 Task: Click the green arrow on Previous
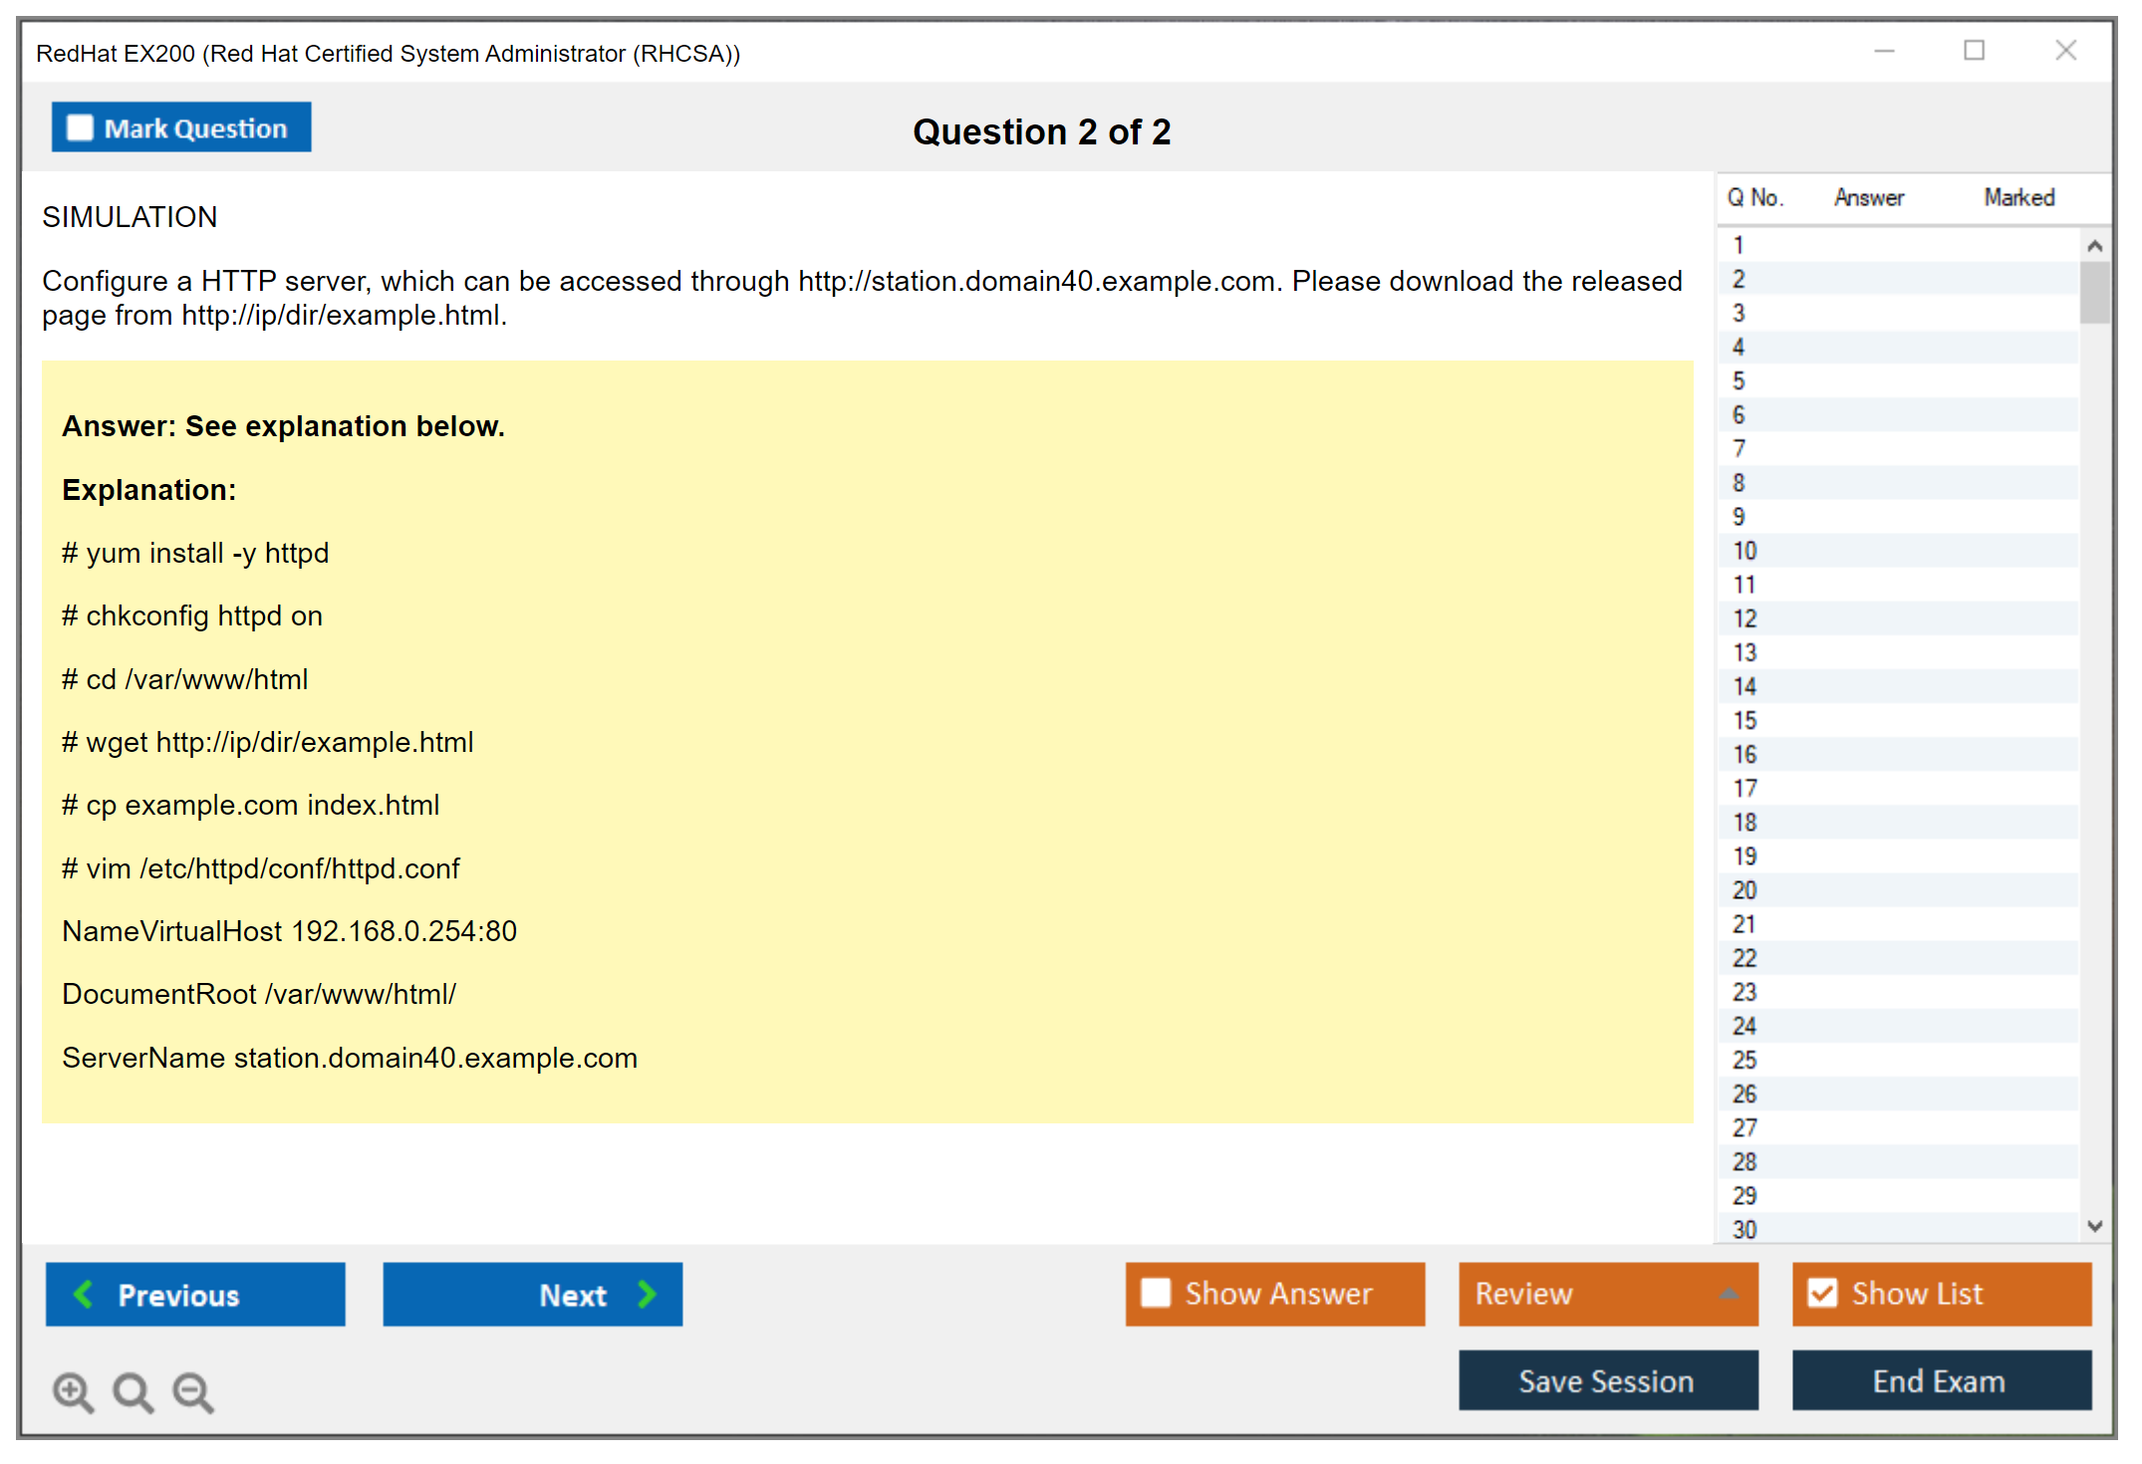[84, 1294]
